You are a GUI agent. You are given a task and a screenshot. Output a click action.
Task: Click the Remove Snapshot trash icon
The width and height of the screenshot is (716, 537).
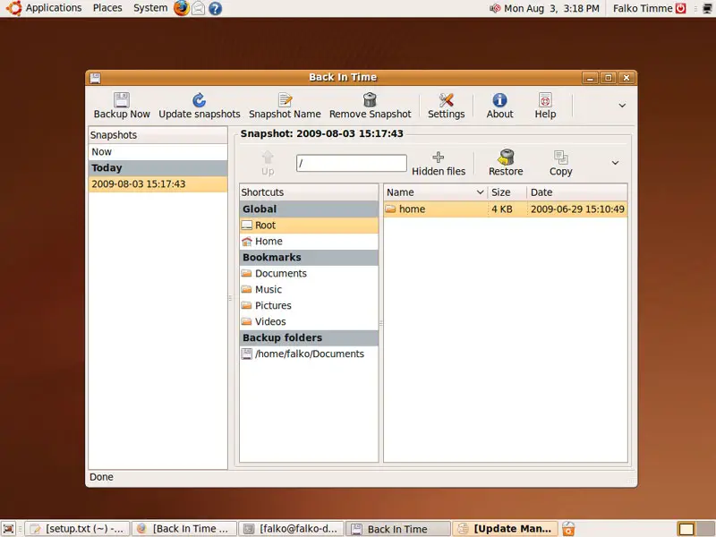(x=370, y=100)
